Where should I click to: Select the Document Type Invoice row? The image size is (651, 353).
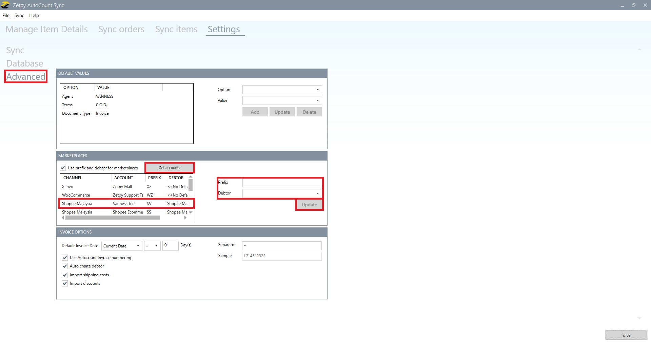(x=126, y=113)
